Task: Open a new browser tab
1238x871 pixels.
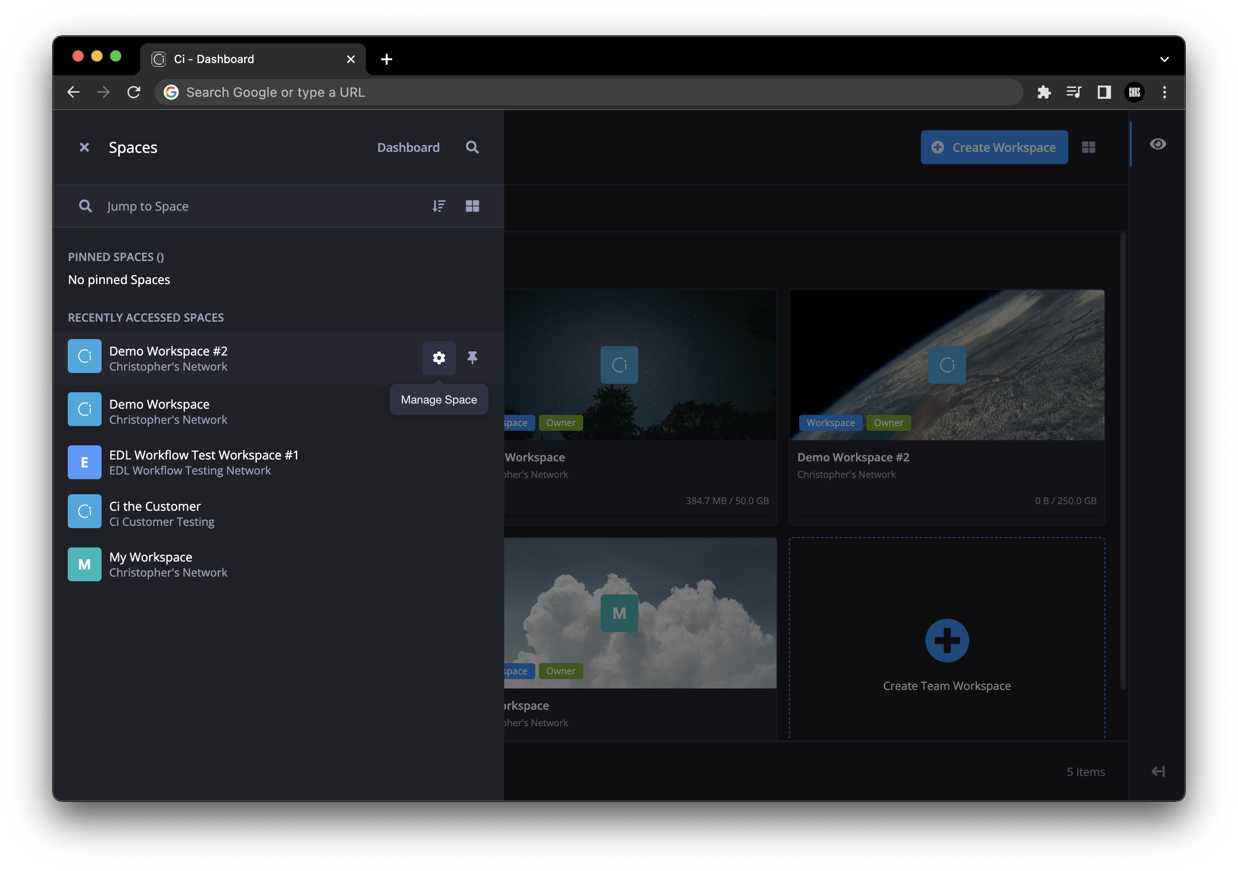Action: (x=386, y=59)
